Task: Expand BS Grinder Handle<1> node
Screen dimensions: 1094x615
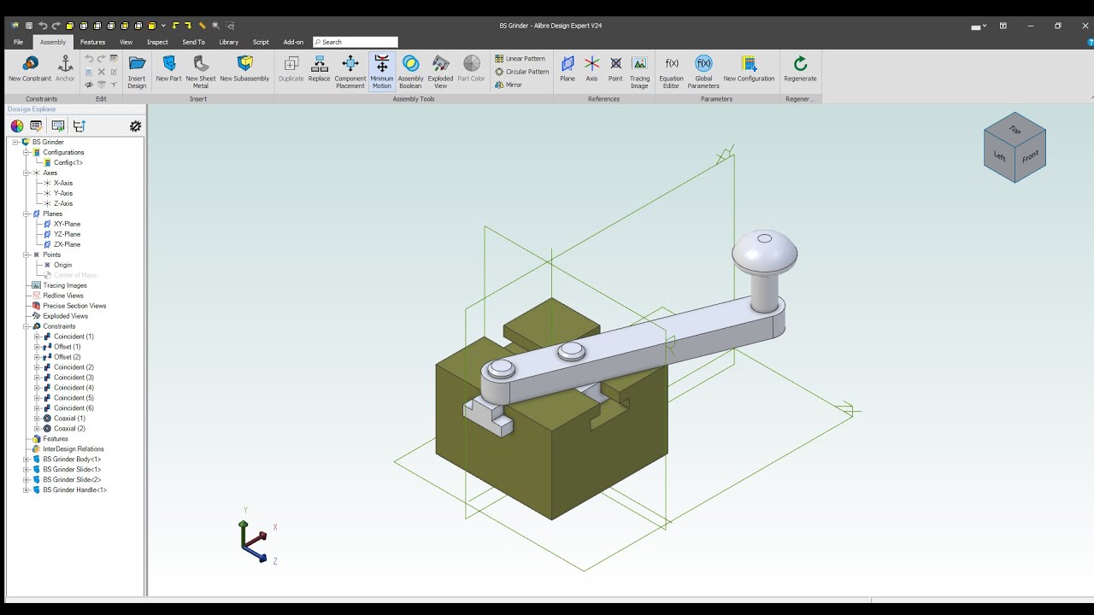Action: click(26, 490)
